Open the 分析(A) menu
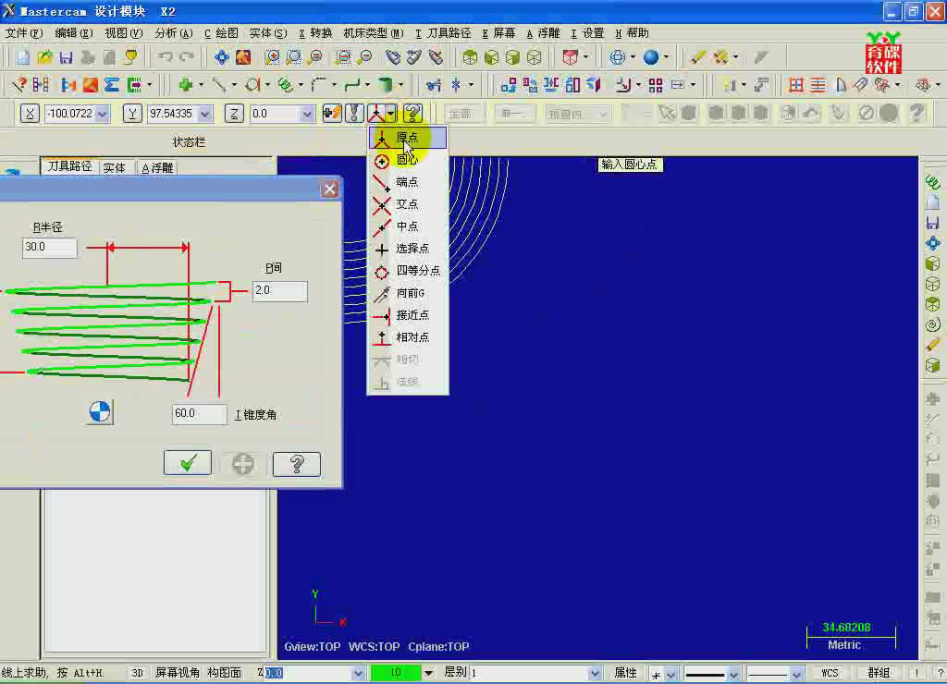947x684 pixels. pyautogui.click(x=173, y=33)
